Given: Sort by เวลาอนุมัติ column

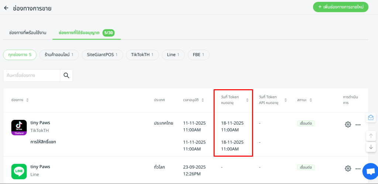Looking at the screenshot, I should [202, 100].
